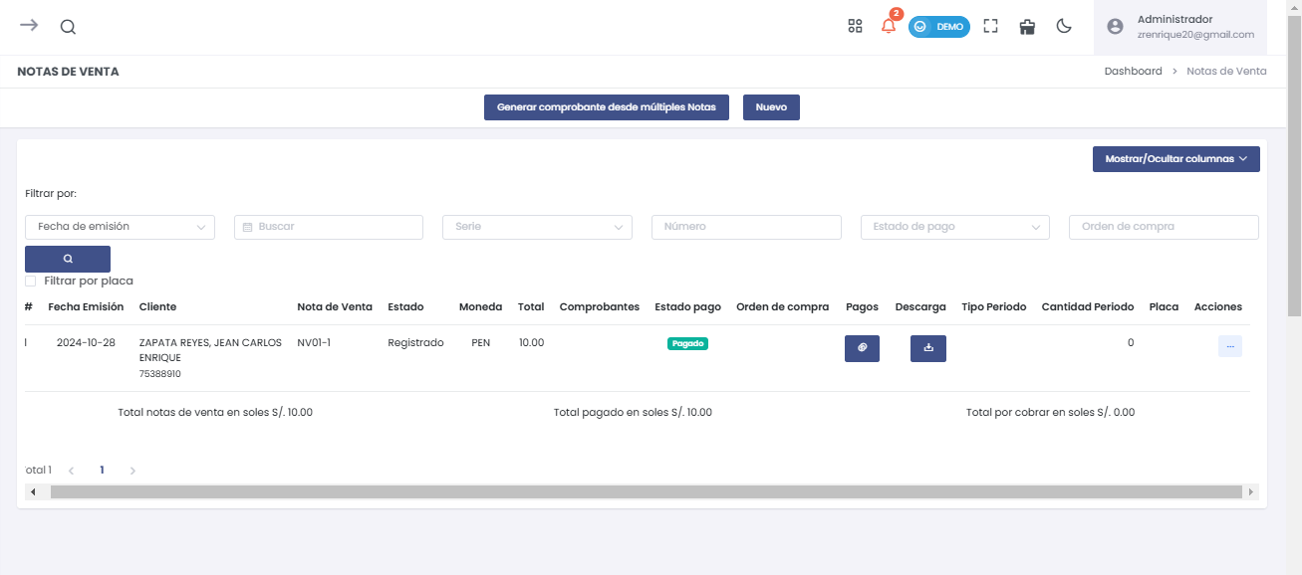Image resolution: width=1302 pixels, height=575 pixels.
Task: Type in the Orden de compra field
Action: pos(1163,227)
